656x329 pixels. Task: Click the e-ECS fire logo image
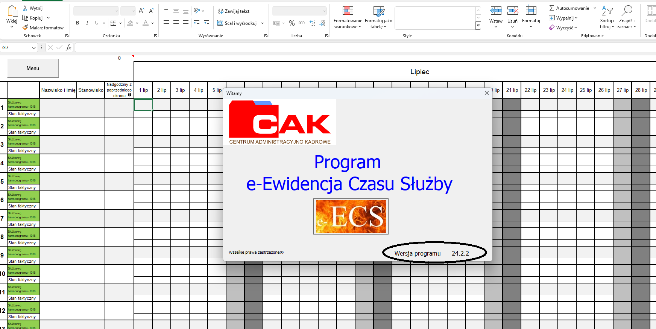click(351, 216)
